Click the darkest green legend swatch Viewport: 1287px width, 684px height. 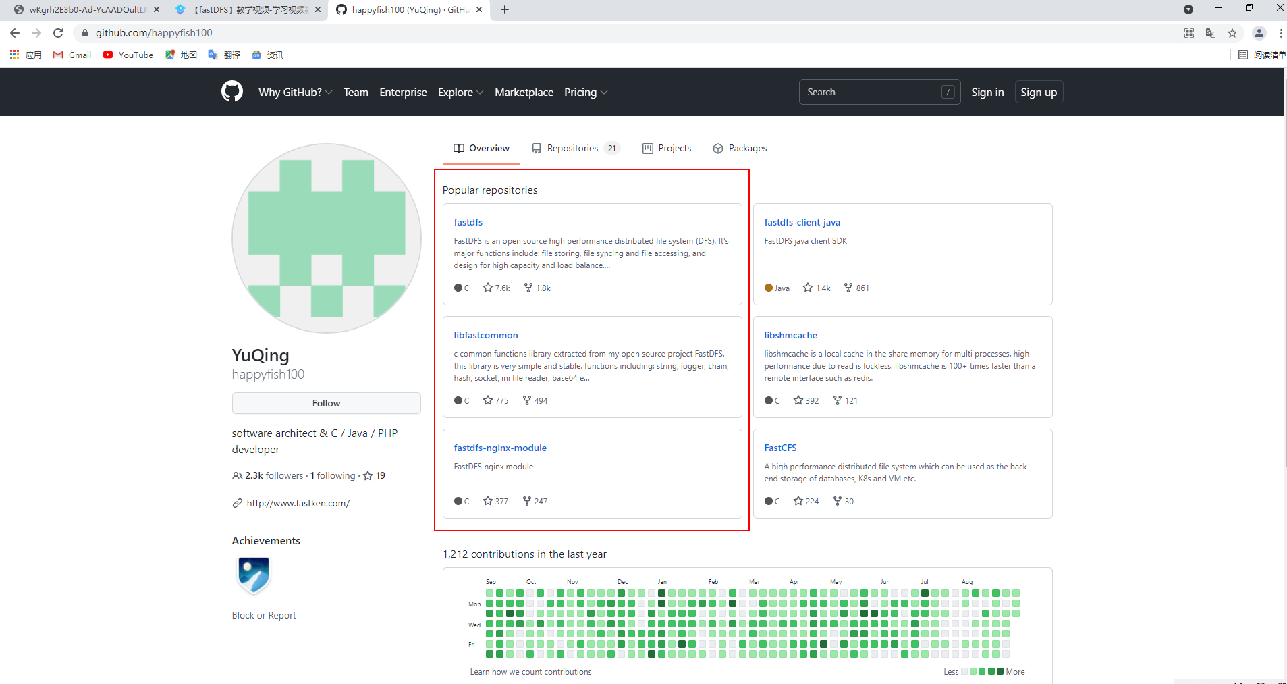1000,671
